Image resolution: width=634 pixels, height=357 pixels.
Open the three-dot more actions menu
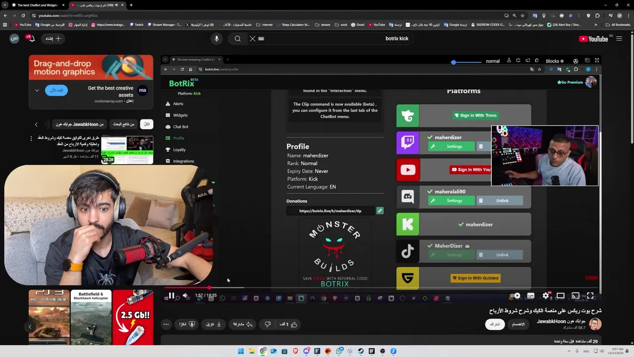point(166,324)
